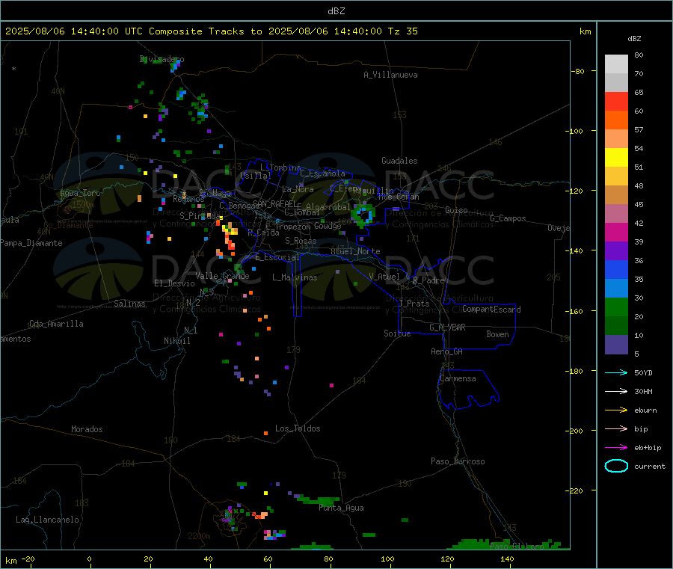Click the pink bip arrow legend icon

point(616,428)
